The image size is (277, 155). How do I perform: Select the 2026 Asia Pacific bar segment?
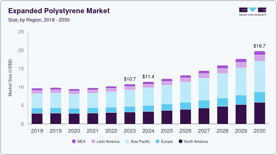[x=186, y=92]
